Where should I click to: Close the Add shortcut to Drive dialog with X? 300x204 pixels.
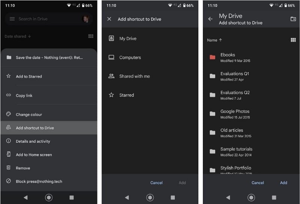(109, 19)
